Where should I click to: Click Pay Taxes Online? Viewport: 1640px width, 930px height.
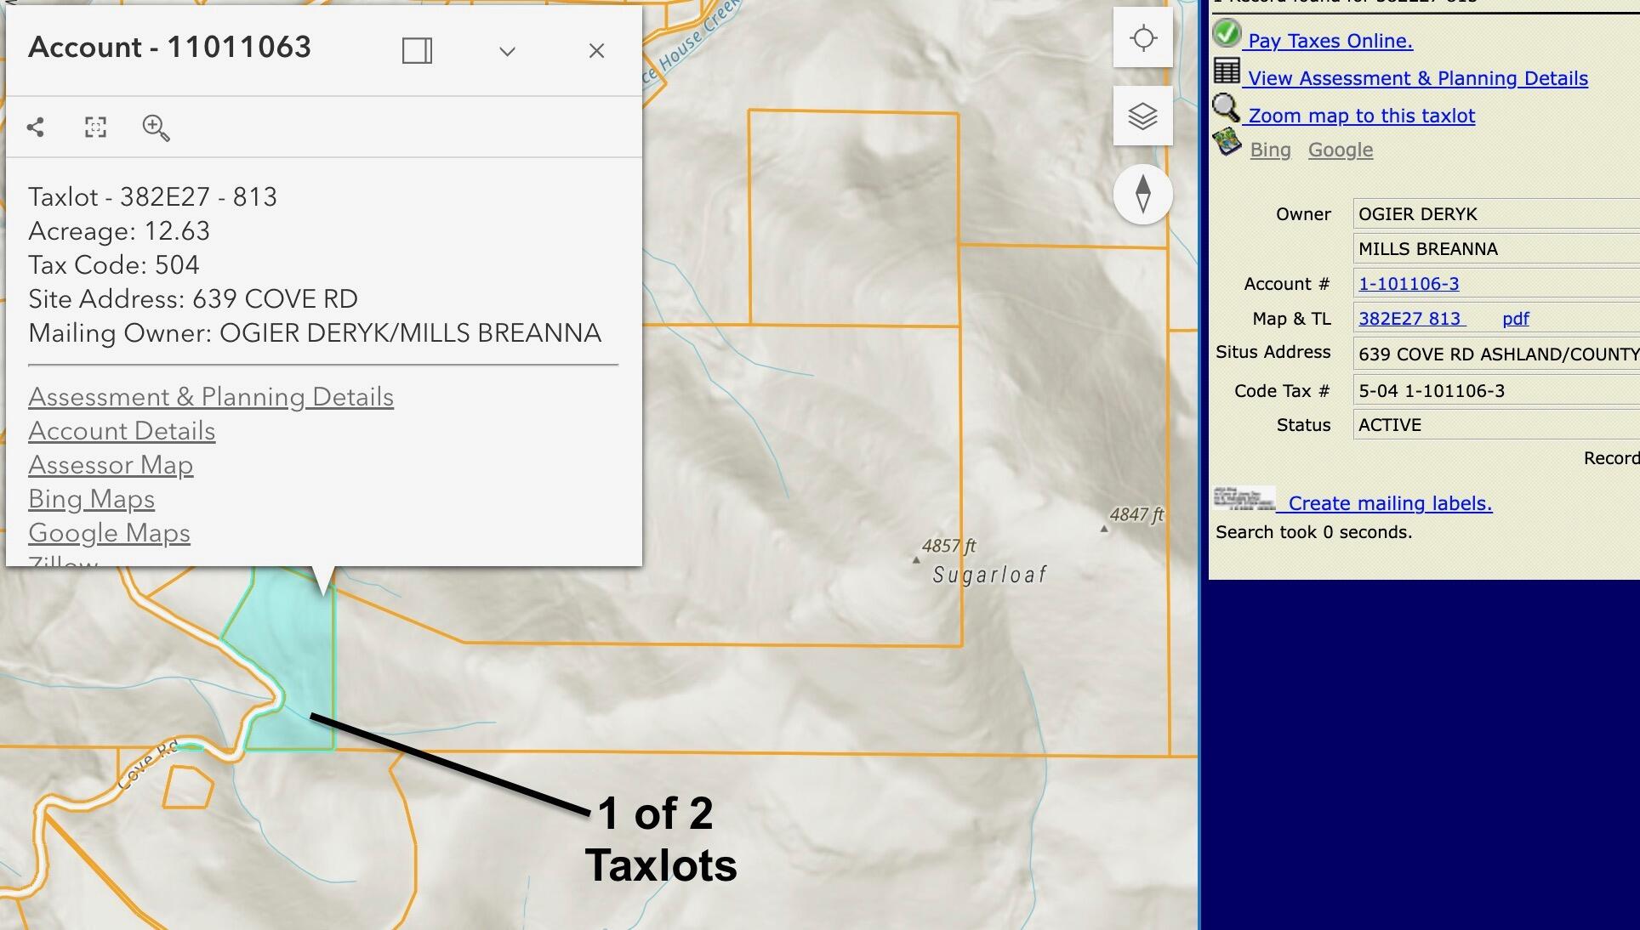[x=1330, y=41]
